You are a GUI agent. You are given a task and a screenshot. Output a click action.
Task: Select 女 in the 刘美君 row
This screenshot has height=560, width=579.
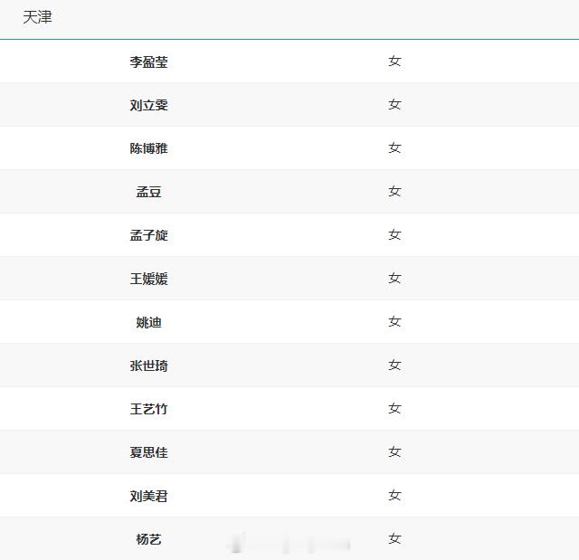394,495
